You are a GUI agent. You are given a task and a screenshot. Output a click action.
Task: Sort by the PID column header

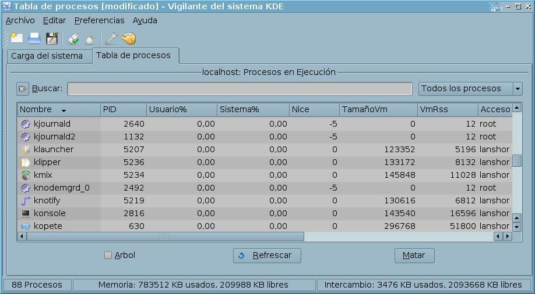pos(124,110)
